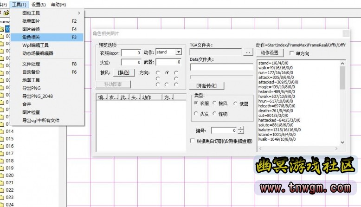Click the 编号 spinner arrows
Viewport: 361px width, 207px height.
(x=241, y=130)
